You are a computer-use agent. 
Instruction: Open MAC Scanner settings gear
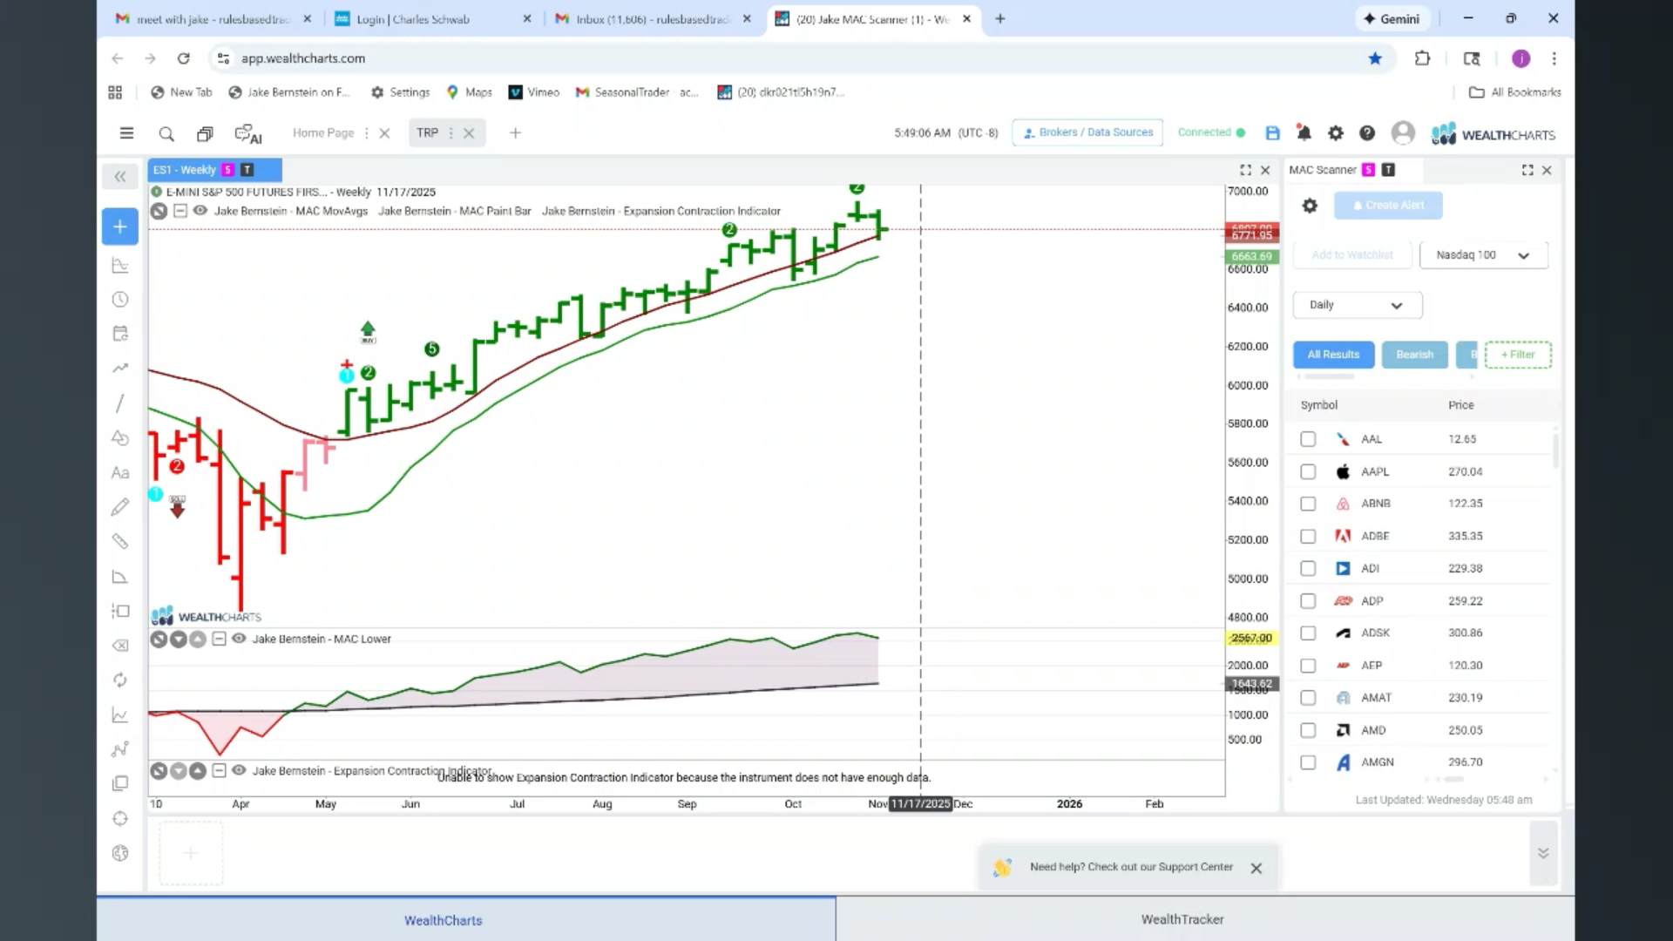click(x=1310, y=206)
